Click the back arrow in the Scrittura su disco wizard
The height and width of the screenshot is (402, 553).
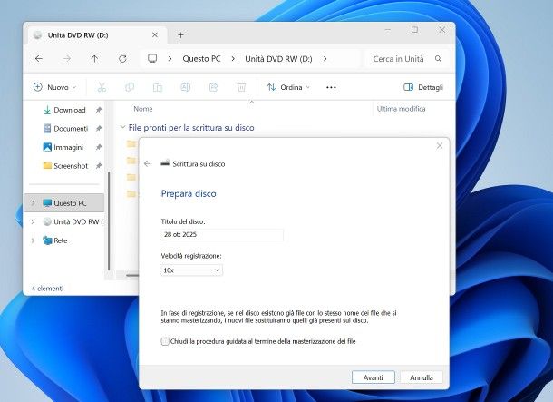coord(148,163)
